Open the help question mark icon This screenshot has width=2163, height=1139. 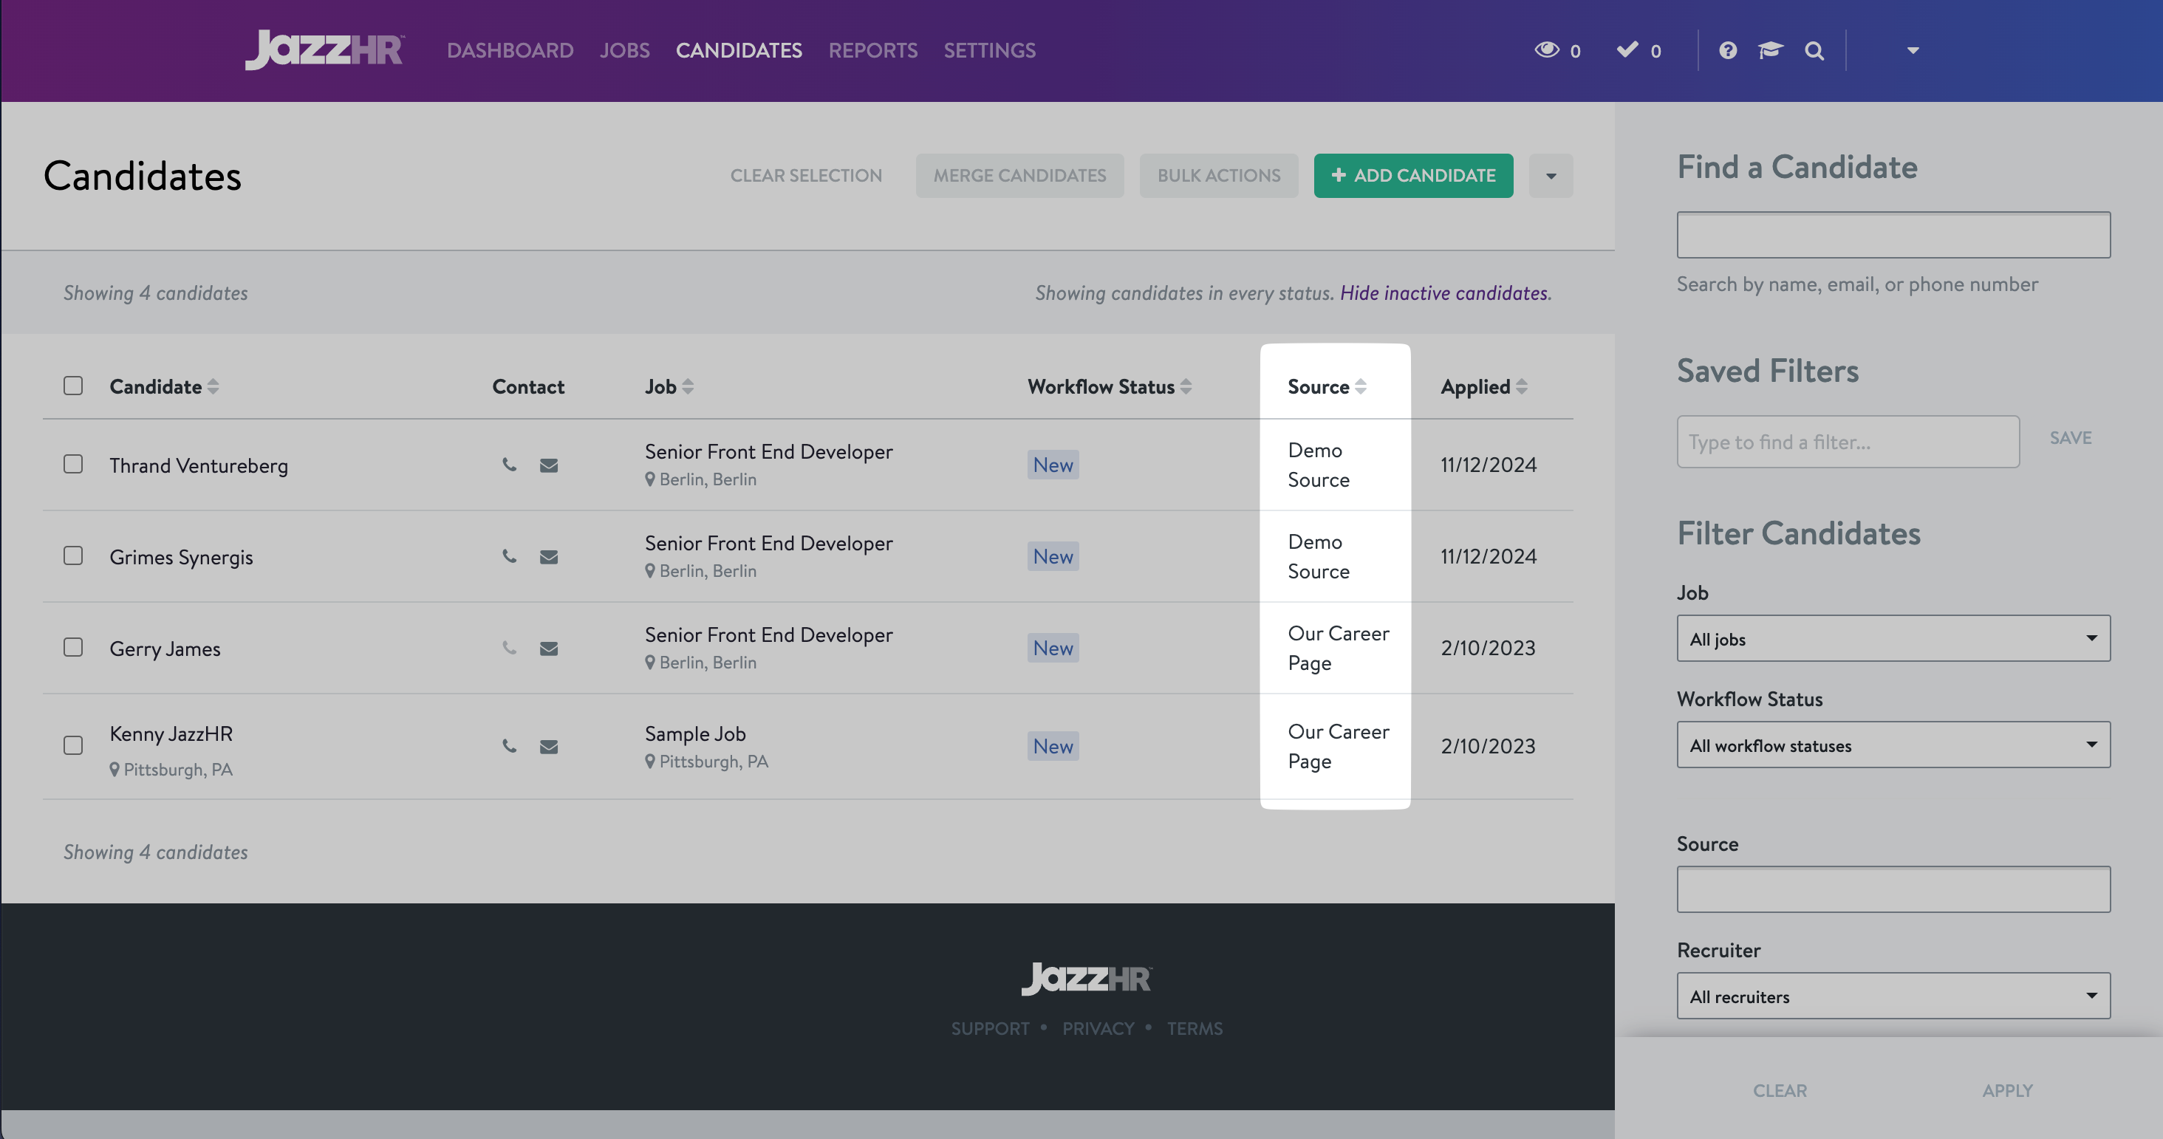(1727, 50)
